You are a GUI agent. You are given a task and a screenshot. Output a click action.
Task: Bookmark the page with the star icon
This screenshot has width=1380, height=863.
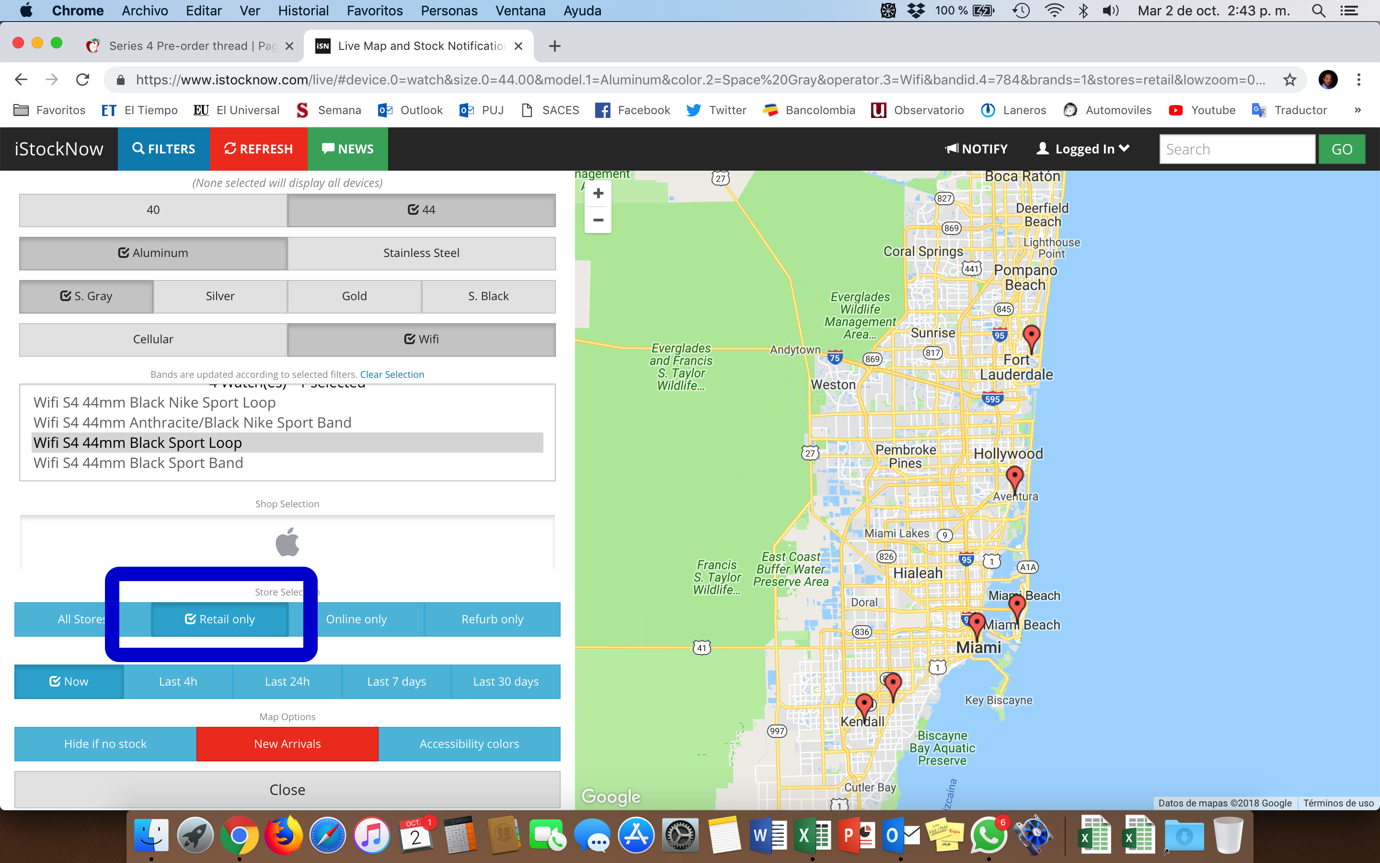click(1290, 80)
